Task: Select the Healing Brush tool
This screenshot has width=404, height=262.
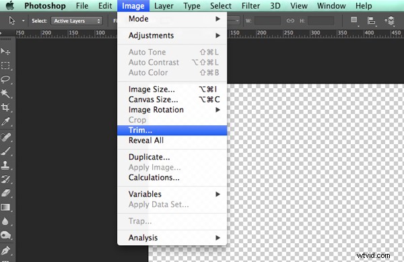Action: coord(5,137)
